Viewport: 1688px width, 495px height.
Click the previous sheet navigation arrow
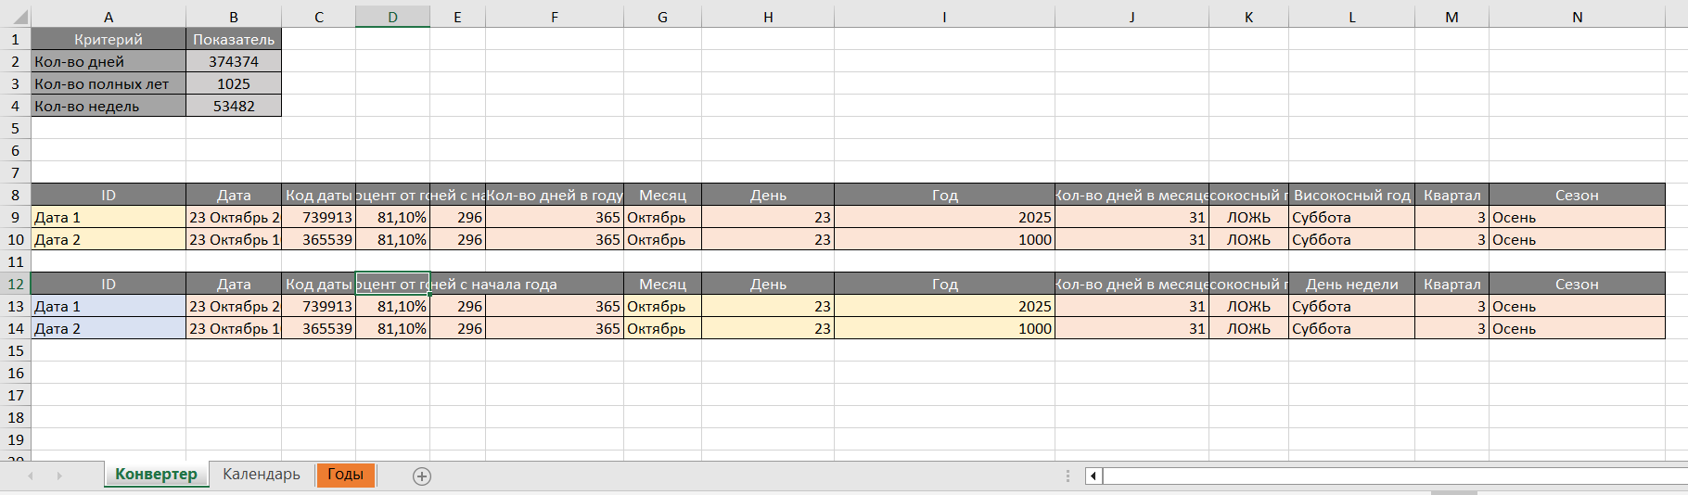31,476
